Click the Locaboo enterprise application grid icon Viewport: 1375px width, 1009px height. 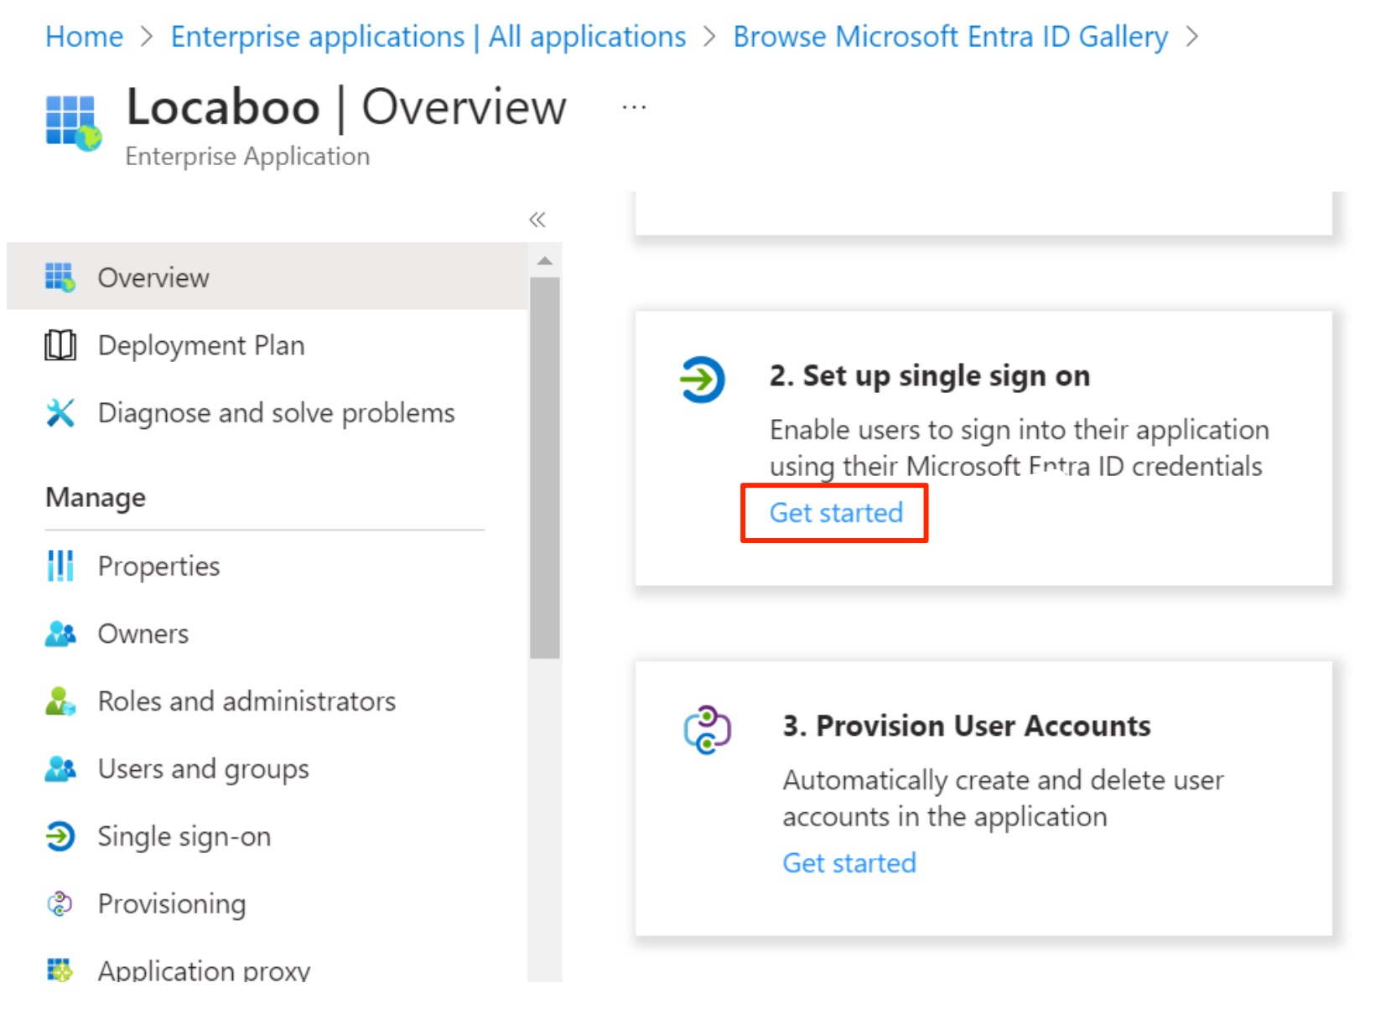pos(74,123)
